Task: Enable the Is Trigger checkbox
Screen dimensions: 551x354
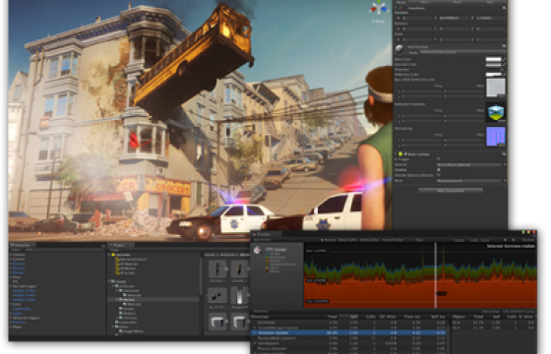Action: pos(439,159)
